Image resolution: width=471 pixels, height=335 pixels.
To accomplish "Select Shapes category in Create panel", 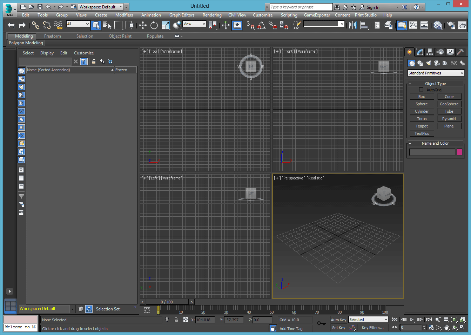I will tap(420, 63).
